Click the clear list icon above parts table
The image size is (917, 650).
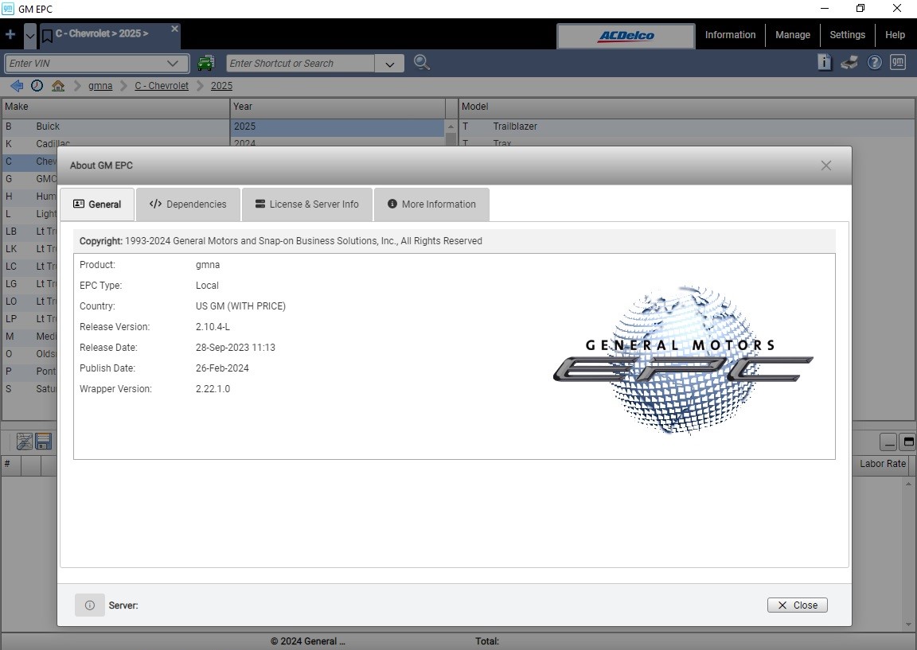click(x=24, y=442)
